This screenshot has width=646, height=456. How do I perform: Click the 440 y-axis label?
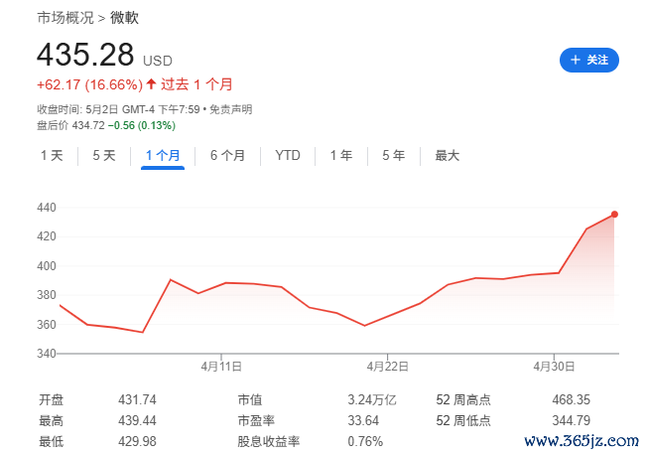click(46, 208)
